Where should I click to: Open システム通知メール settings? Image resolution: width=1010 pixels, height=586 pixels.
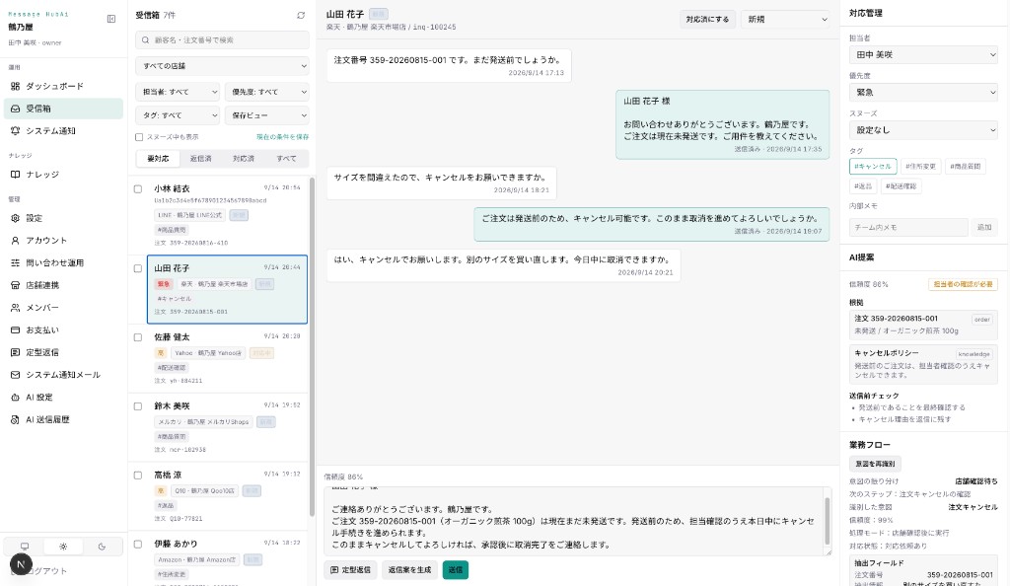coord(63,375)
